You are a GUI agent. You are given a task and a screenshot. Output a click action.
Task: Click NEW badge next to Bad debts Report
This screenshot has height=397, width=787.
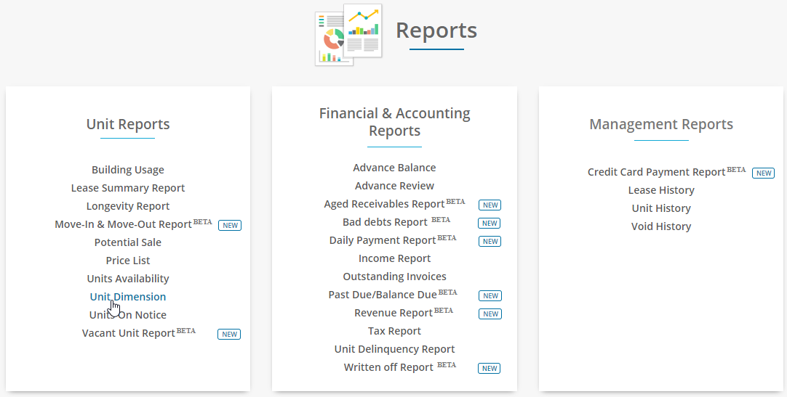point(490,224)
